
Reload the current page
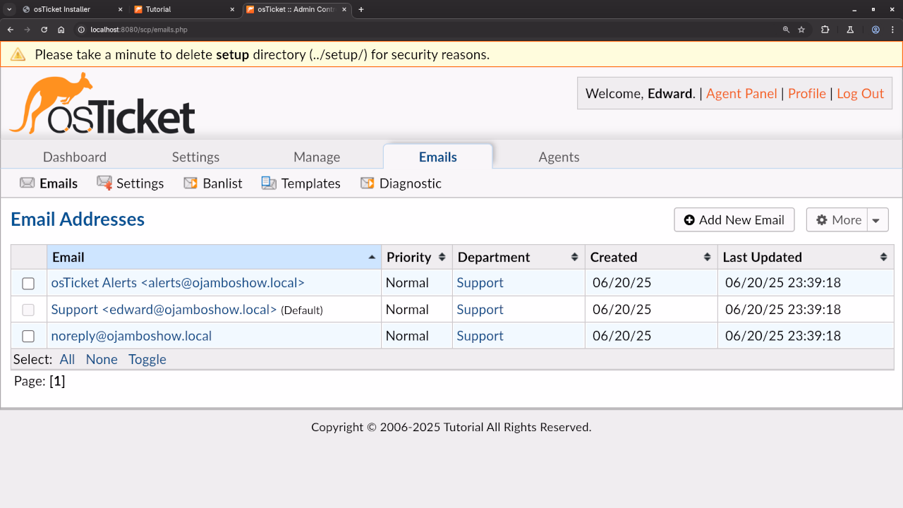(44, 30)
